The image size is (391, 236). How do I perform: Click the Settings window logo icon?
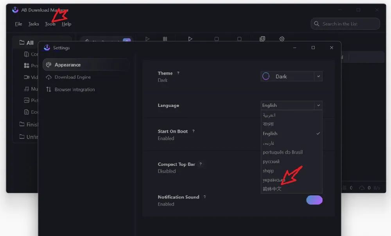pos(47,48)
